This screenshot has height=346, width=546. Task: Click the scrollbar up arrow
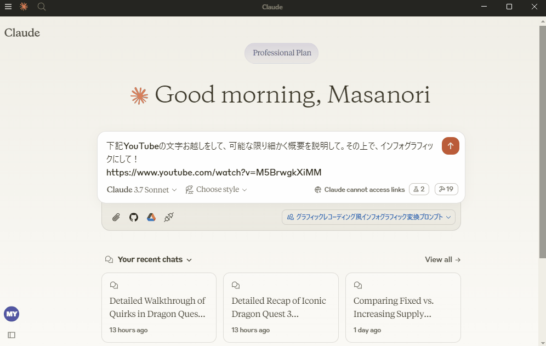click(x=543, y=21)
